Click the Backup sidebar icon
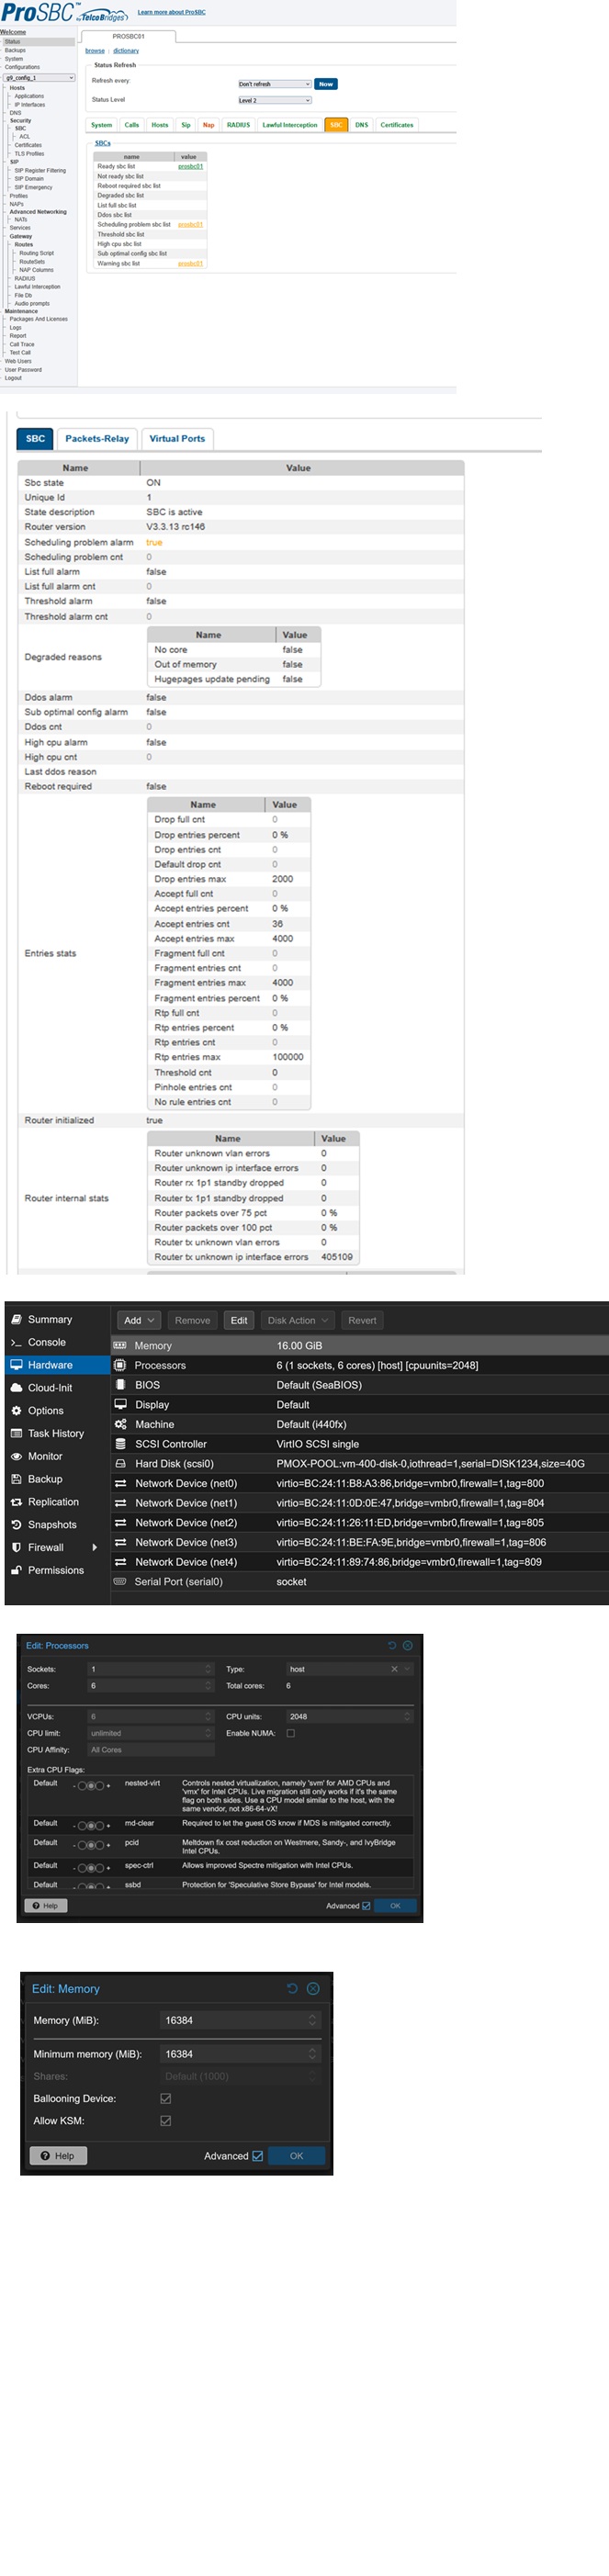The width and height of the screenshot is (609, 2576). pos(16,1479)
